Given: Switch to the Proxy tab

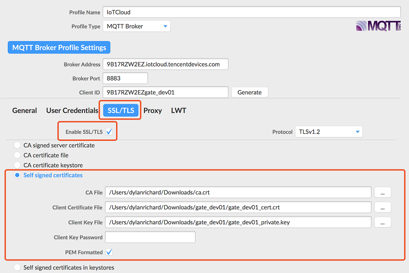Looking at the screenshot, I should click(x=153, y=110).
